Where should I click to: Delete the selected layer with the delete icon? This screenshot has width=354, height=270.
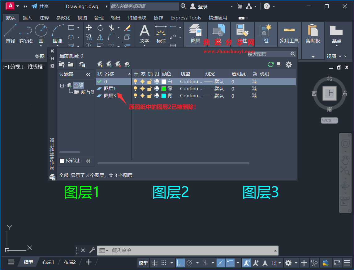coord(118,64)
